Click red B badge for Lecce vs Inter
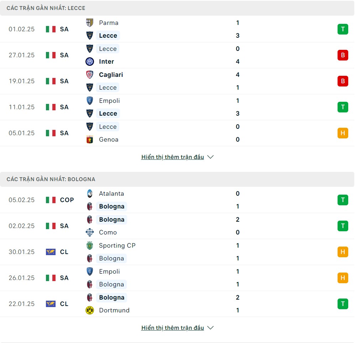This screenshot has height=343, width=355. pos(343,55)
